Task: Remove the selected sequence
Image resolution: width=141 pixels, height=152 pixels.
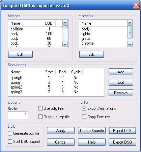Action: click(x=121, y=93)
